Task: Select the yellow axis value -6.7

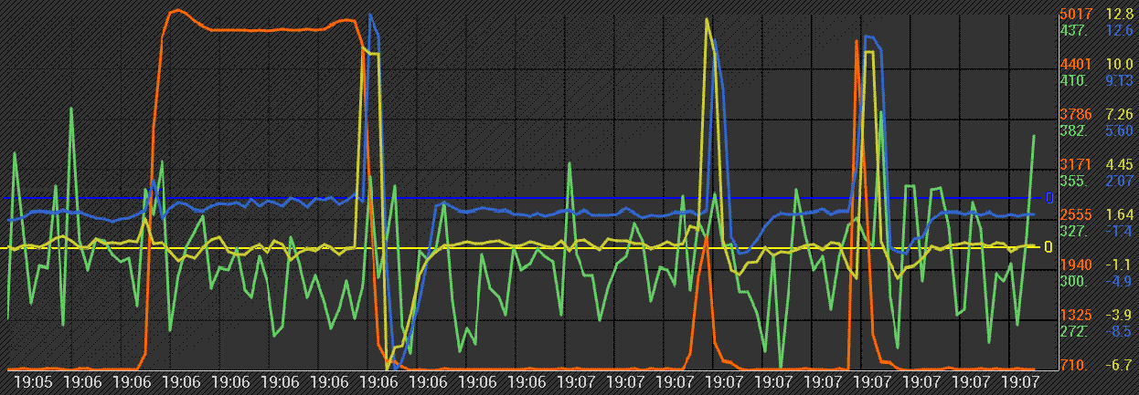Action: click(1120, 365)
